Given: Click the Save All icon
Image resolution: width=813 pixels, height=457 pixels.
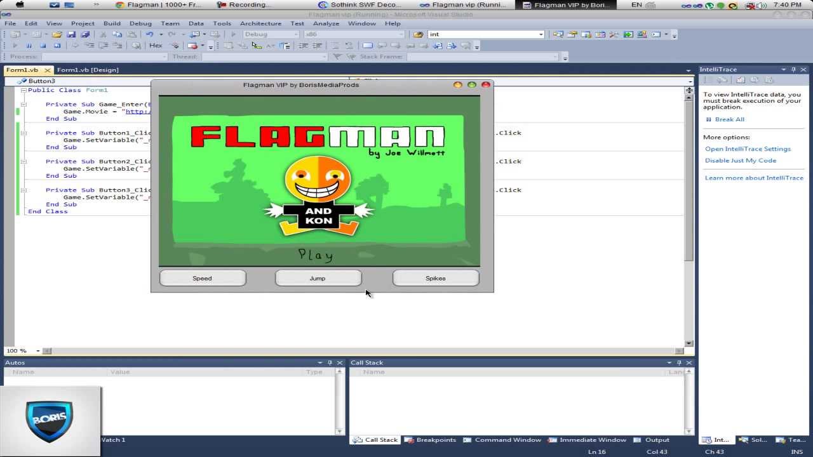Looking at the screenshot, I should coord(85,34).
